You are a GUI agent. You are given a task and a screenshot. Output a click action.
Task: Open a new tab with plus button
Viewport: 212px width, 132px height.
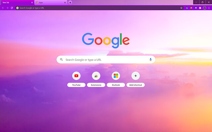70,2
